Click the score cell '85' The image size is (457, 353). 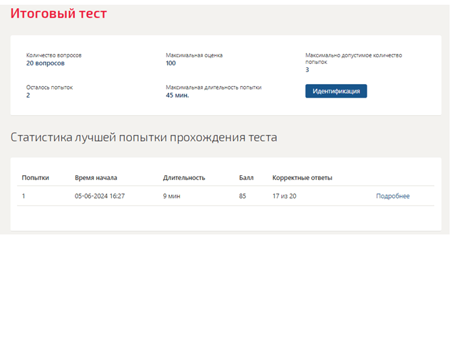(243, 196)
